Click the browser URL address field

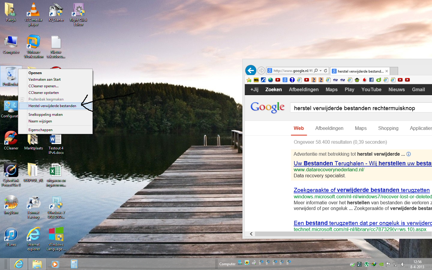tap(292, 71)
